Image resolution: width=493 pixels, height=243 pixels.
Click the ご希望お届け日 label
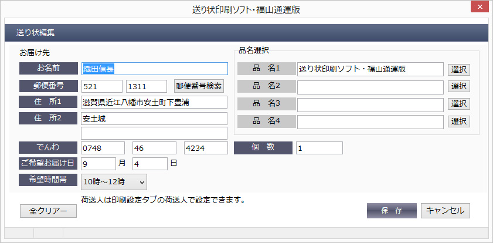point(48,163)
